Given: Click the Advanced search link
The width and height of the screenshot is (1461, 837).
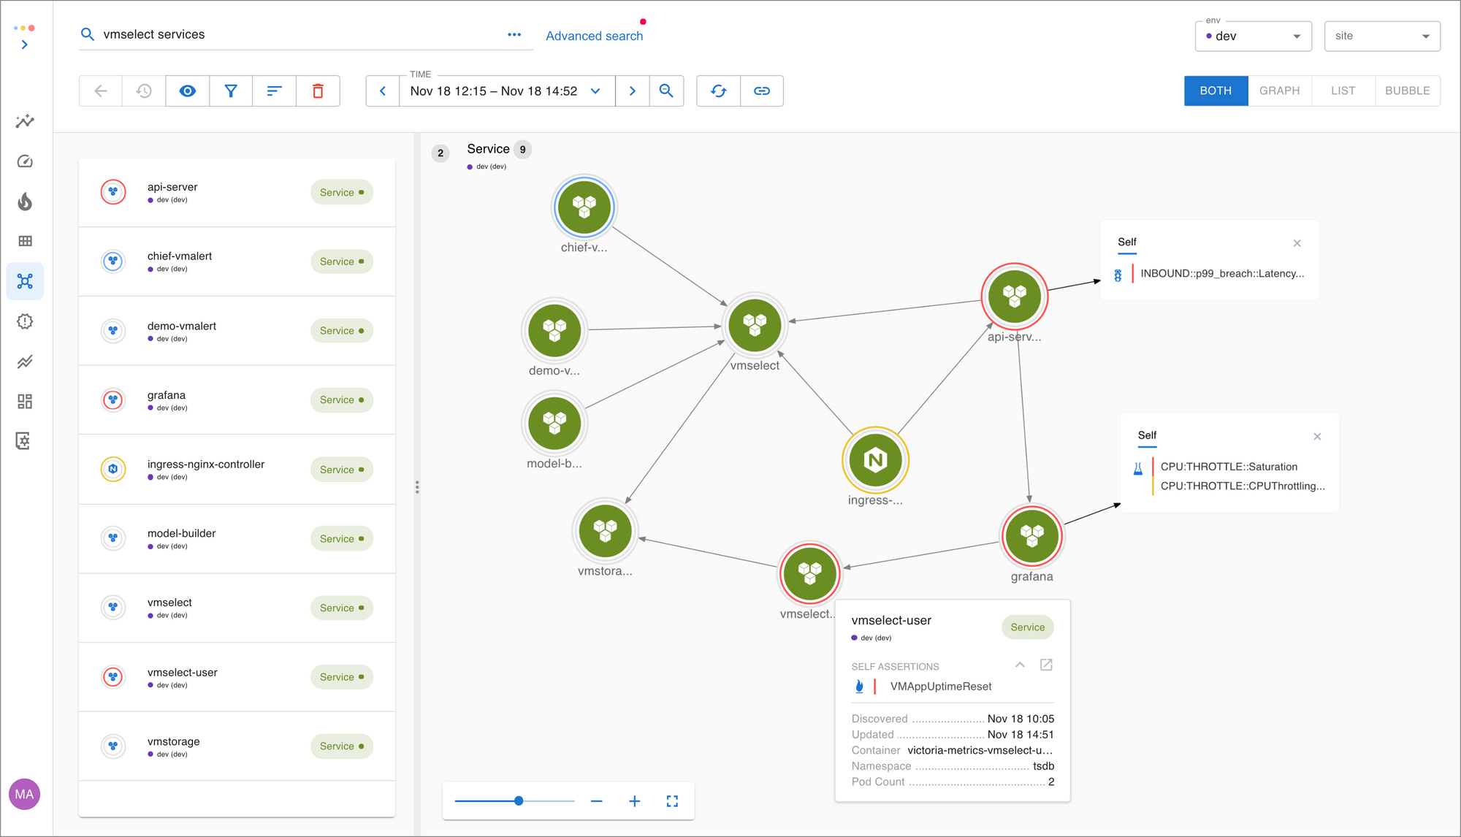Looking at the screenshot, I should [x=594, y=36].
